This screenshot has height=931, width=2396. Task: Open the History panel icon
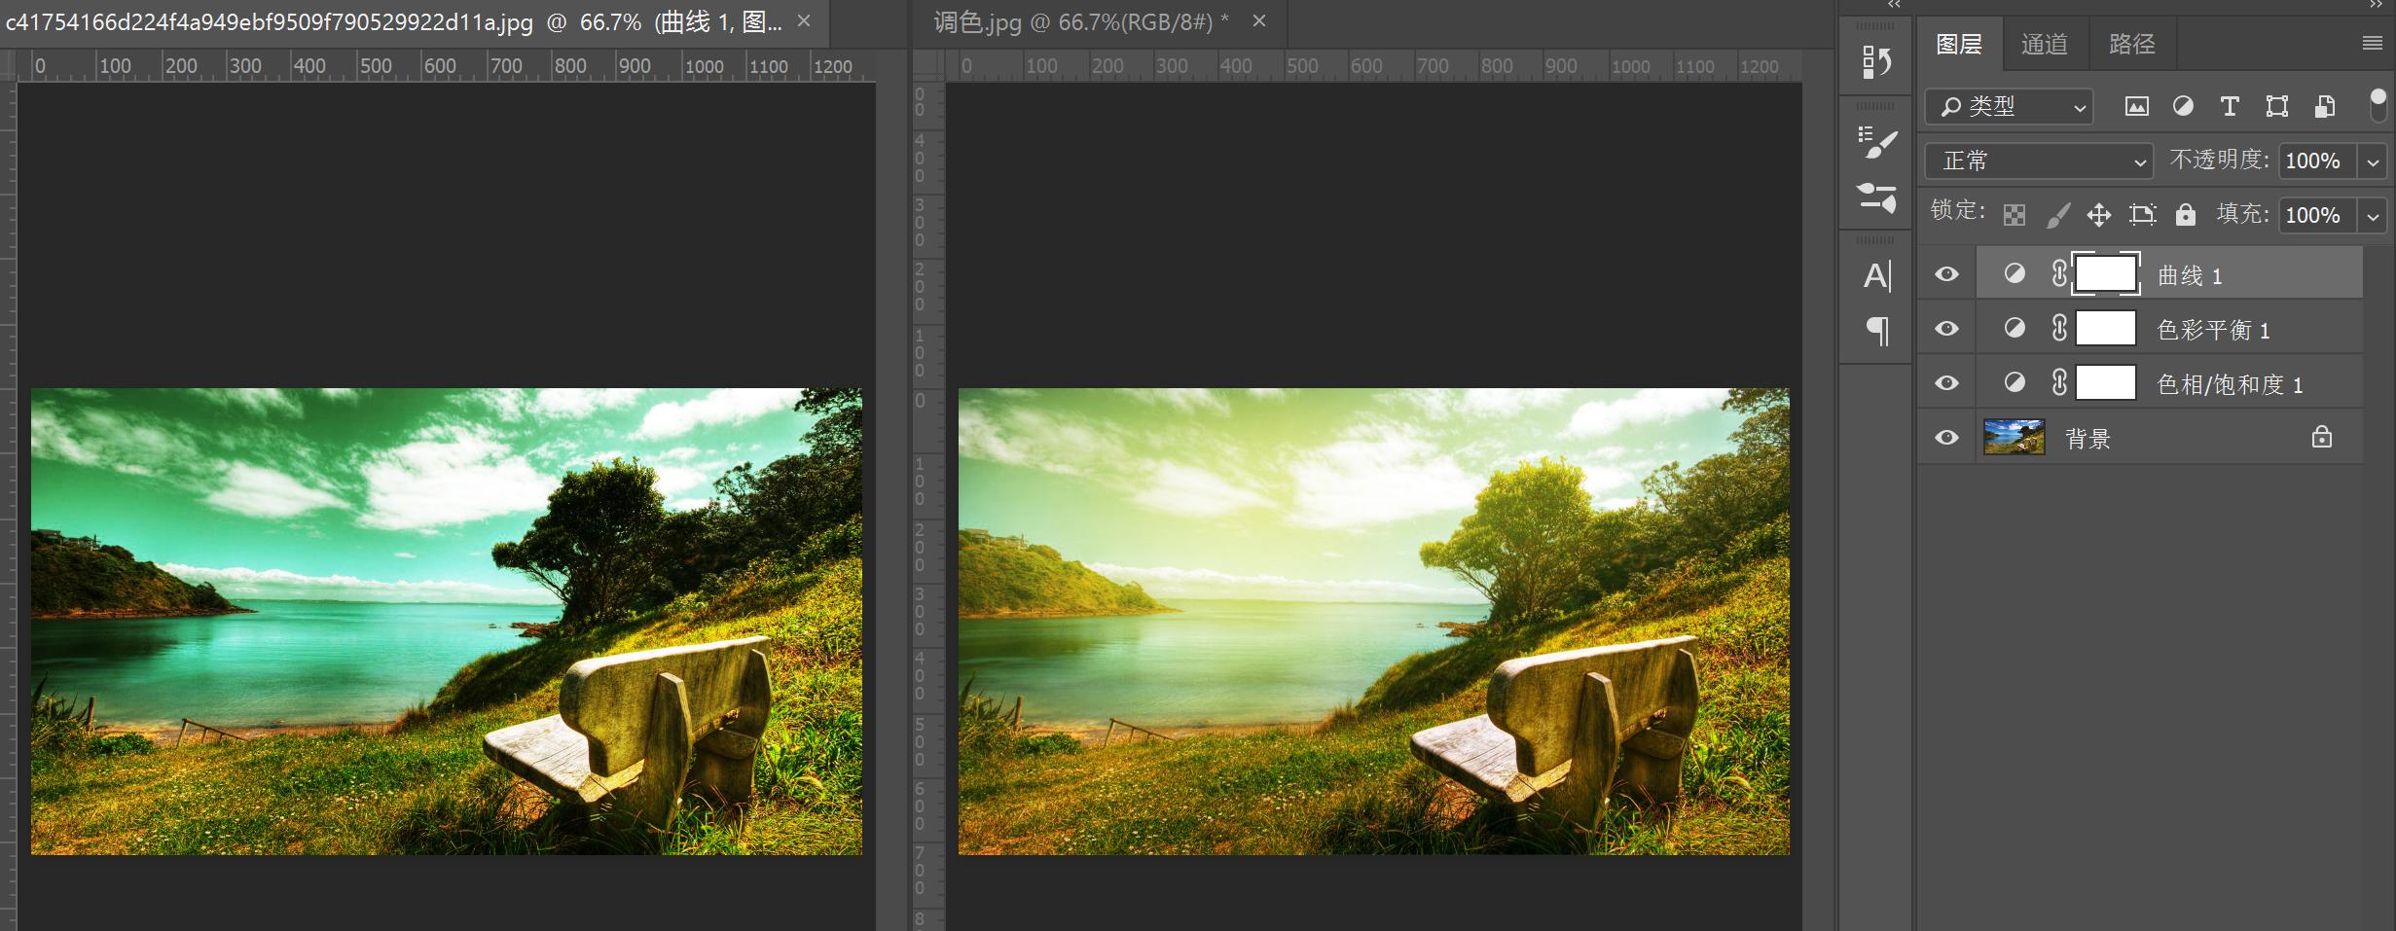pyautogui.click(x=1876, y=63)
